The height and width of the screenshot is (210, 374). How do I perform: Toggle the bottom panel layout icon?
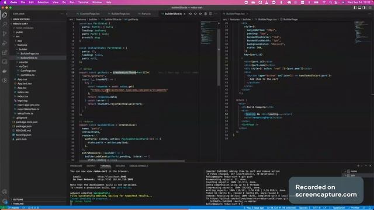(x=360, y=8)
